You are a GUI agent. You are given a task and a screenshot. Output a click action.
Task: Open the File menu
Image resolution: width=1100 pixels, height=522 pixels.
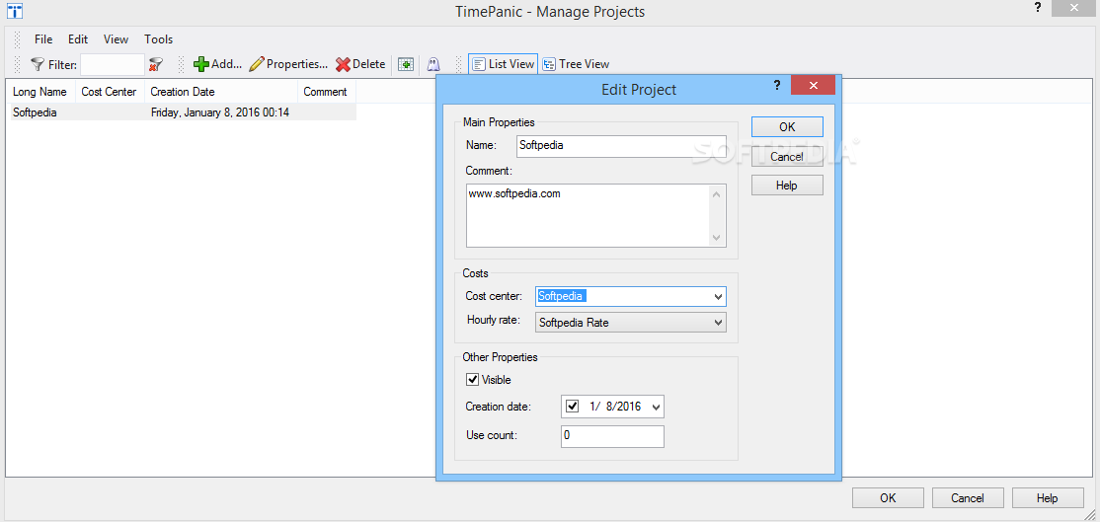click(x=43, y=39)
